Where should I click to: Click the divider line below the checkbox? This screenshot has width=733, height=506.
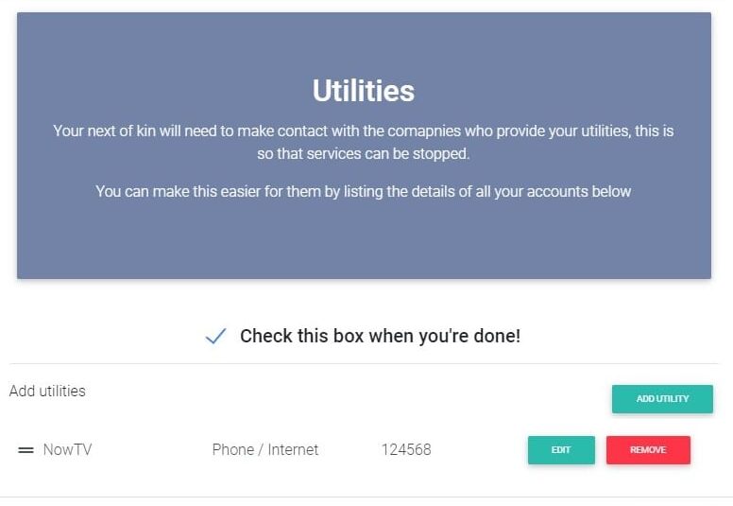click(x=364, y=363)
